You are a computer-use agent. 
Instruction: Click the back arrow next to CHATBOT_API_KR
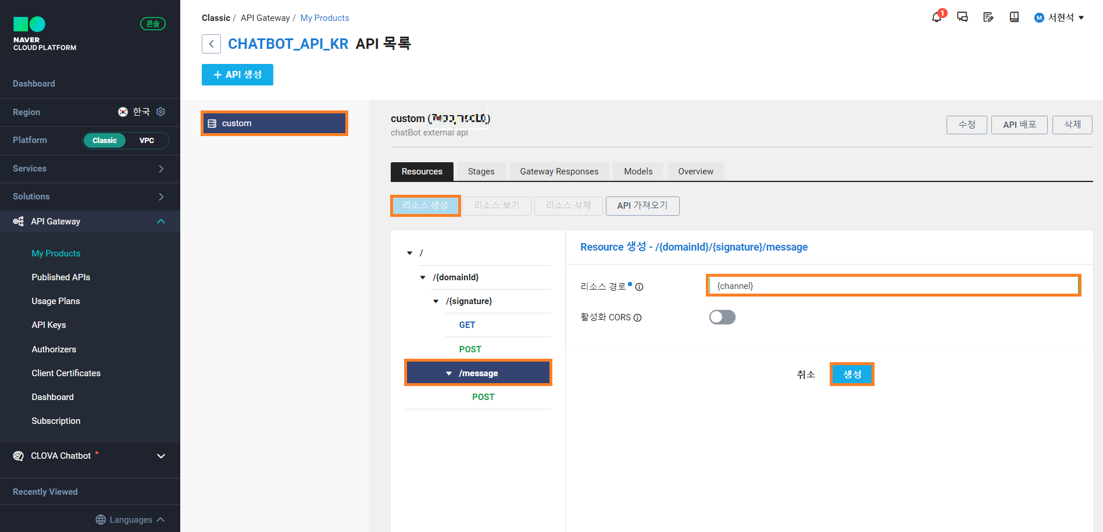(x=211, y=44)
